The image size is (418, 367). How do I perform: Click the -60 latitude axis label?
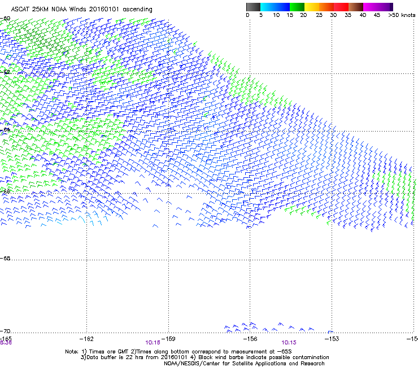[5, 19]
